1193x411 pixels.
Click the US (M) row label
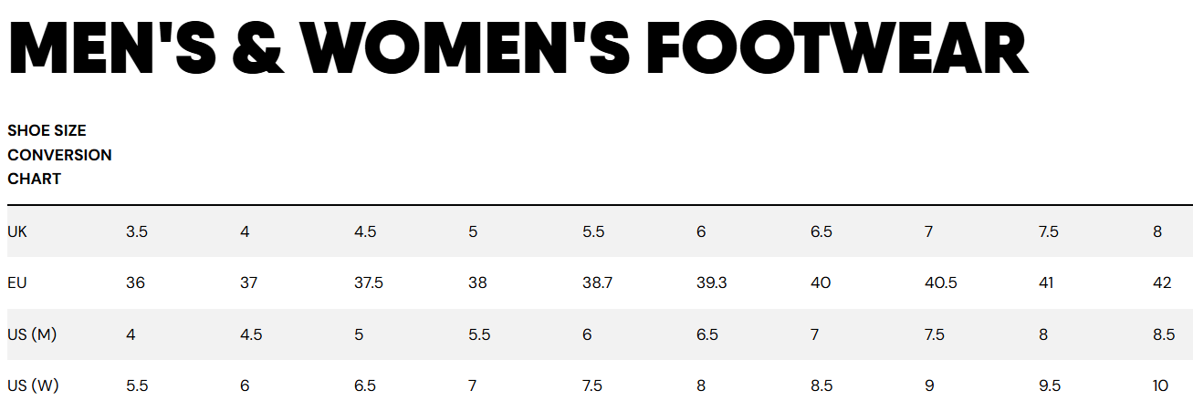32,334
